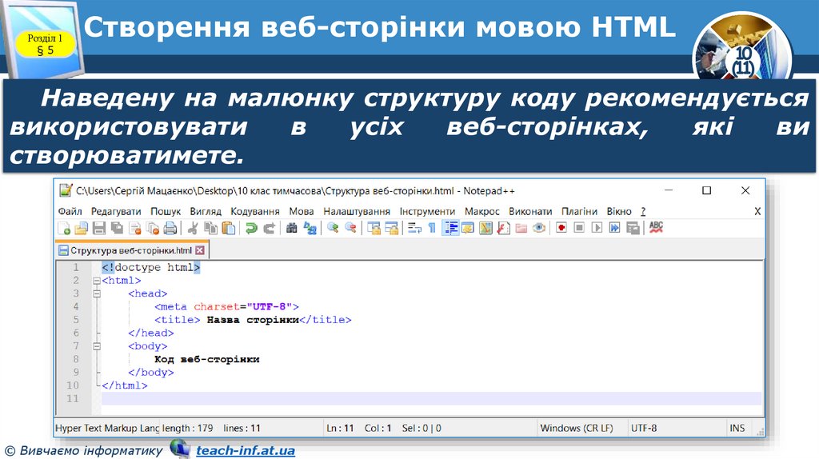Open the Макрос menu
Image resolution: width=819 pixels, height=459 pixels.
pyautogui.click(x=482, y=211)
